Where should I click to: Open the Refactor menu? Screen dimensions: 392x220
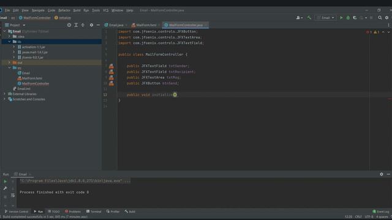pyautogui.click(x=64, y=10)
